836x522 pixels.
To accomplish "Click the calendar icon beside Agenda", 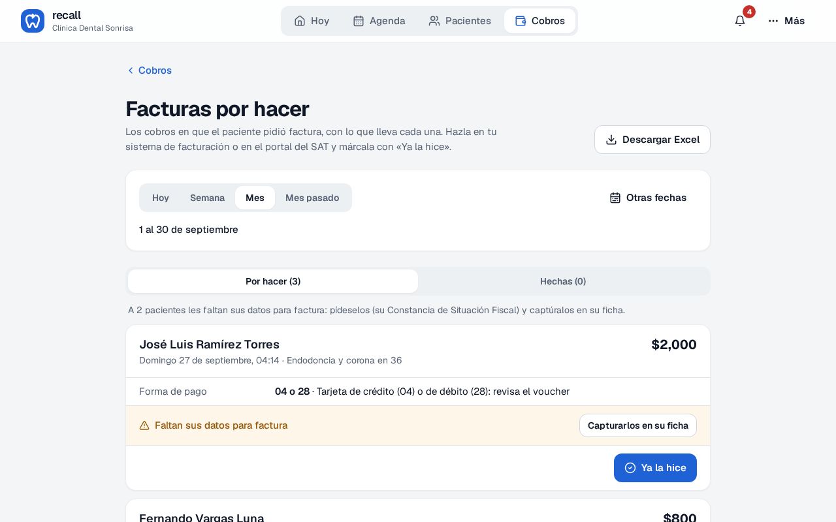I will click(359, 21).
